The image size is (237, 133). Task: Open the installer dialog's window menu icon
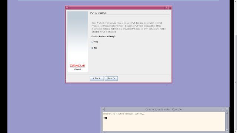[67, 8]
